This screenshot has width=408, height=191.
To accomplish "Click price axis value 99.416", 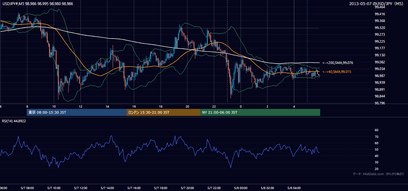I will [380, 14].
